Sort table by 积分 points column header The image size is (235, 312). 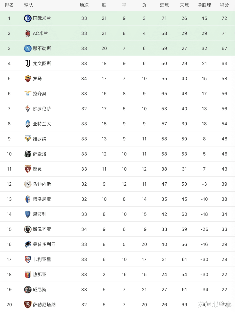pyautogui.click(x=224, y=5)
